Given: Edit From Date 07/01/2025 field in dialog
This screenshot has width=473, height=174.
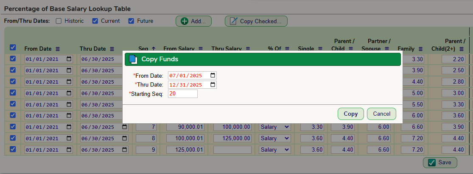Looking at the screenshot, I should (192, 75).
